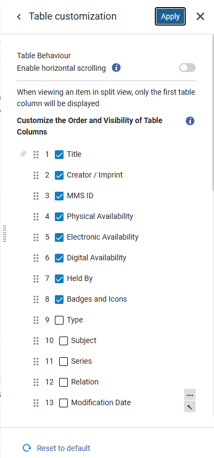Viewport: 214px width, 458px height.
Task: Click Reset to default link
Action: [x=64, y=448]
